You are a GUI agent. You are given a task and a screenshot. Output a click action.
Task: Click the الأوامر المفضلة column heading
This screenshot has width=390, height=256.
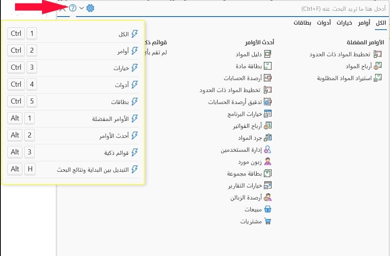pyautogui.click(x=365, y=42)
